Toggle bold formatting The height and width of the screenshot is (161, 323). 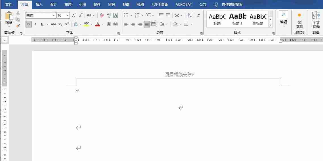(x=28, y=24)
